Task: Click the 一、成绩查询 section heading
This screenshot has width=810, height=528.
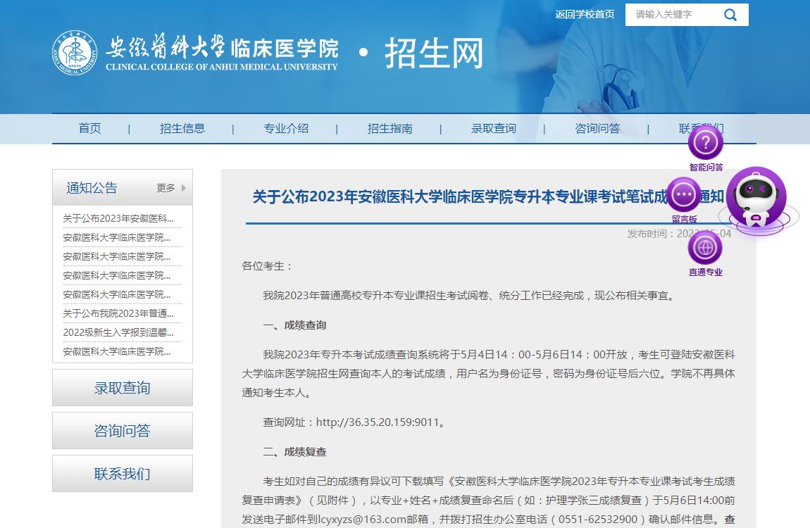Action: point(294,325)
